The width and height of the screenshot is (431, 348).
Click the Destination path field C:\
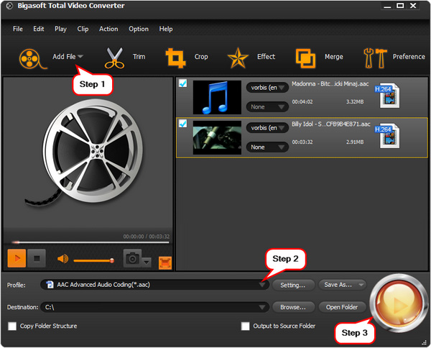tap(154, 307)
